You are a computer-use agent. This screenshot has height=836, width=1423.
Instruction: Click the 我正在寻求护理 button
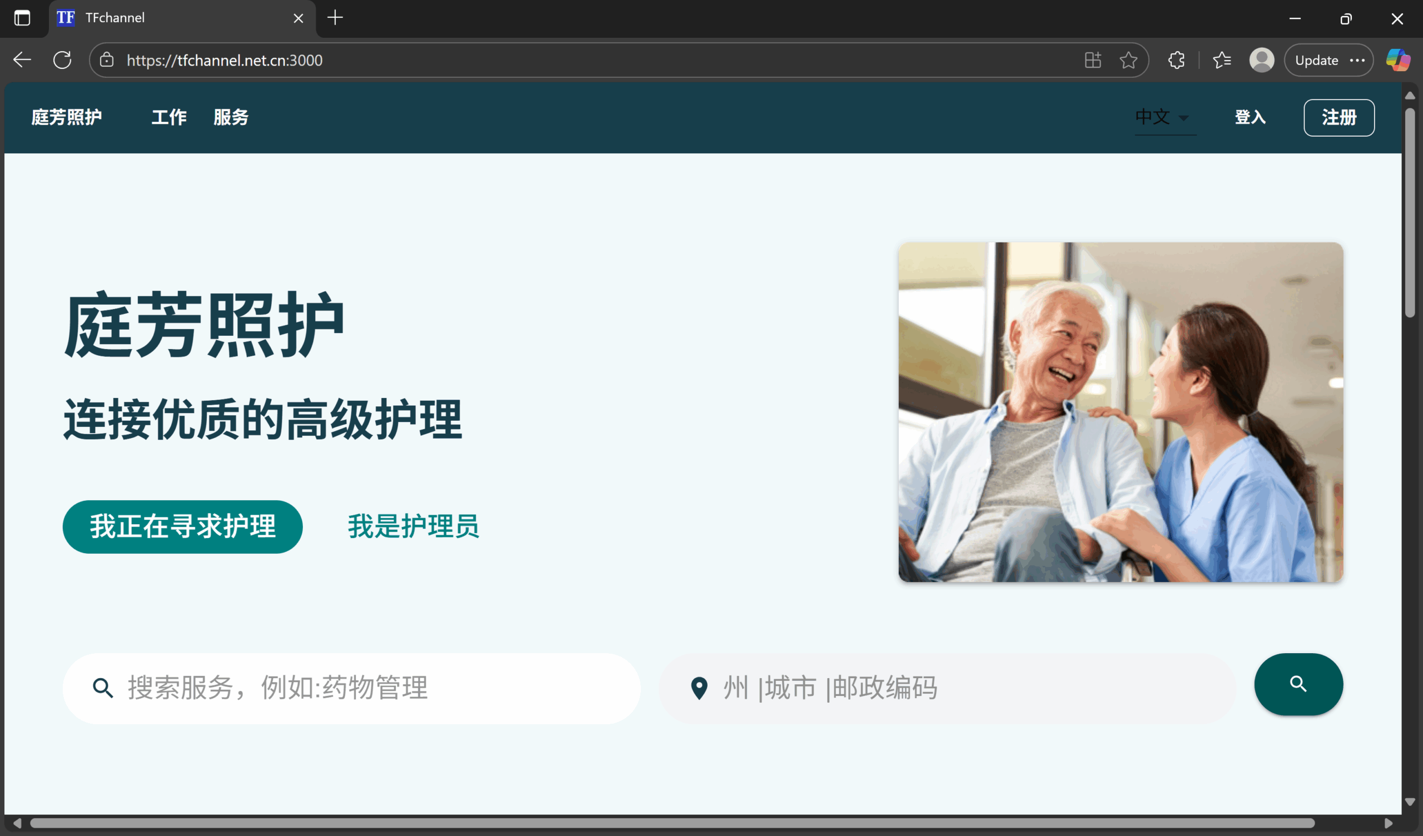(x=182, y=526)
